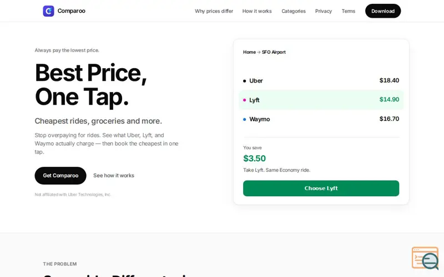This screenshot has width=444, height=277.
Task: Click the blue dot beside Waymo
Action: [244, 119]
